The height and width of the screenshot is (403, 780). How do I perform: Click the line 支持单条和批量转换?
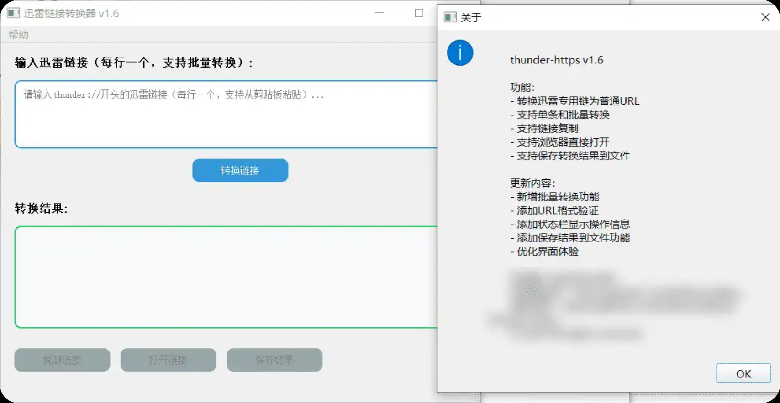[560, 115]
